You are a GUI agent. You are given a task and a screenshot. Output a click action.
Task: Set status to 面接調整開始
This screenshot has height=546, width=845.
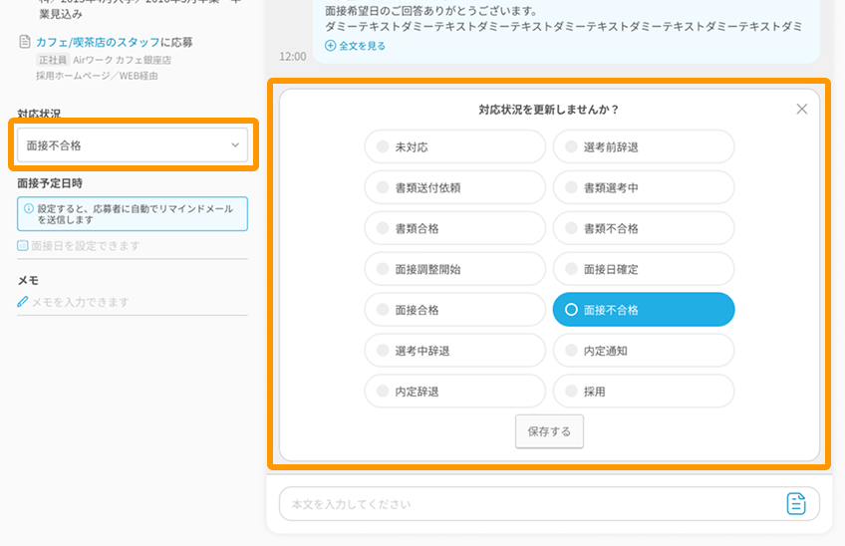pos(454,269)
